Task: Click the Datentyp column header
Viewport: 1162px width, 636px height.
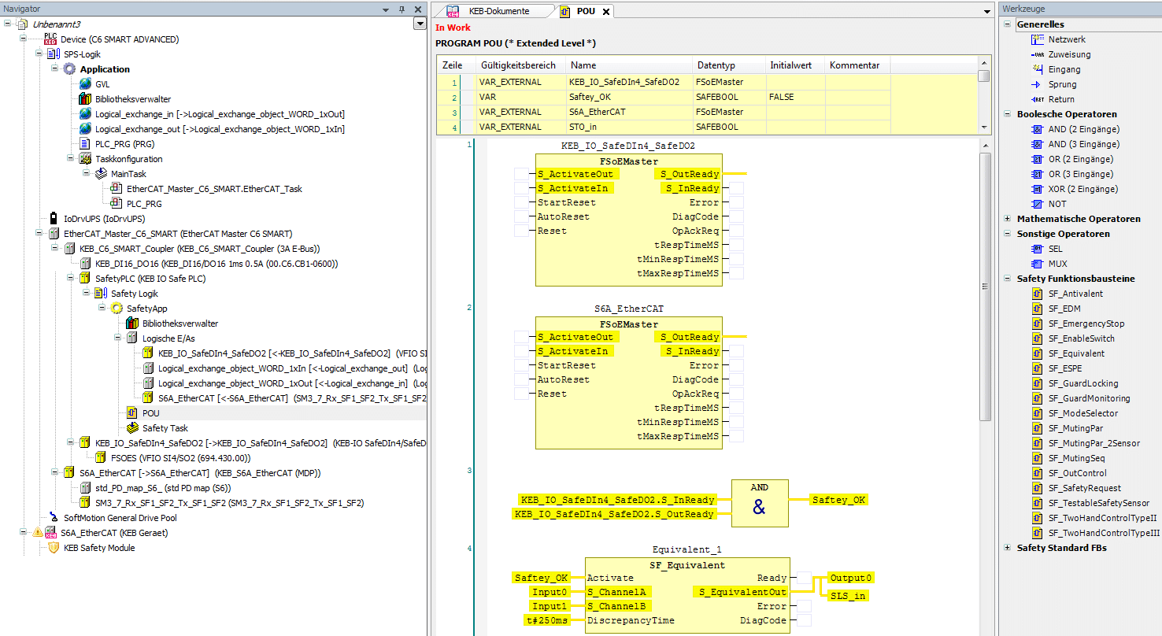Action: 728,65
